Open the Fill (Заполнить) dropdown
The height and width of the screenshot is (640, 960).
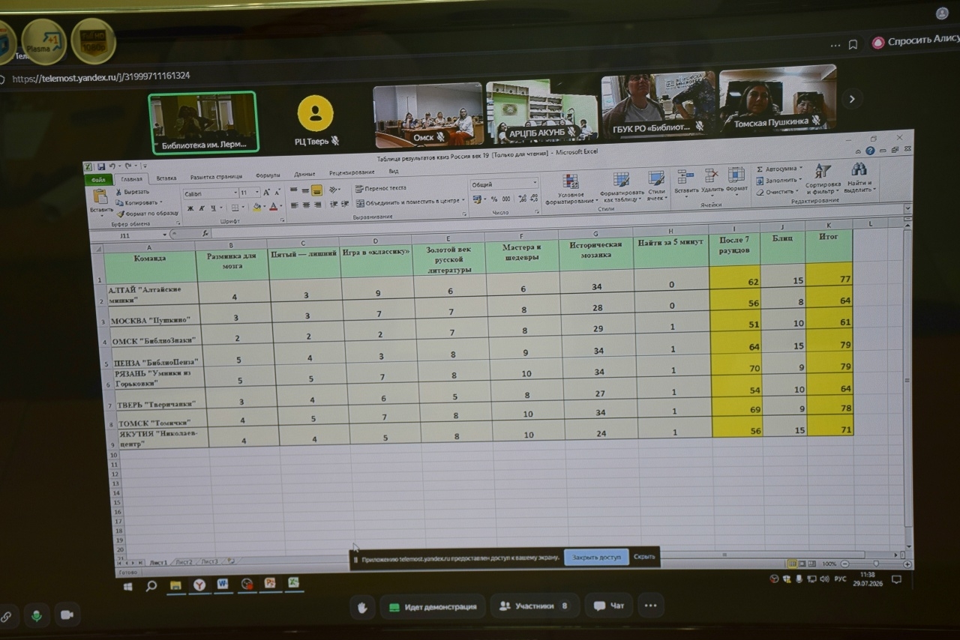pyautogui.click(x=780, y=181)
